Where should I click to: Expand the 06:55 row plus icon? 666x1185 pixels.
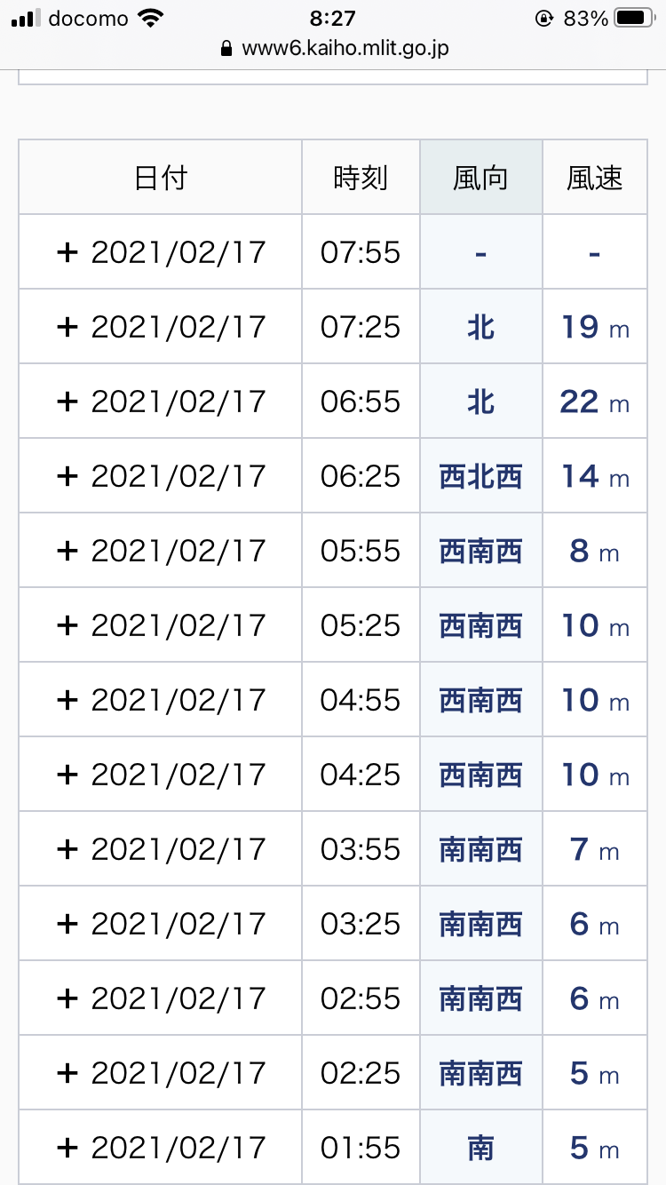67,402
